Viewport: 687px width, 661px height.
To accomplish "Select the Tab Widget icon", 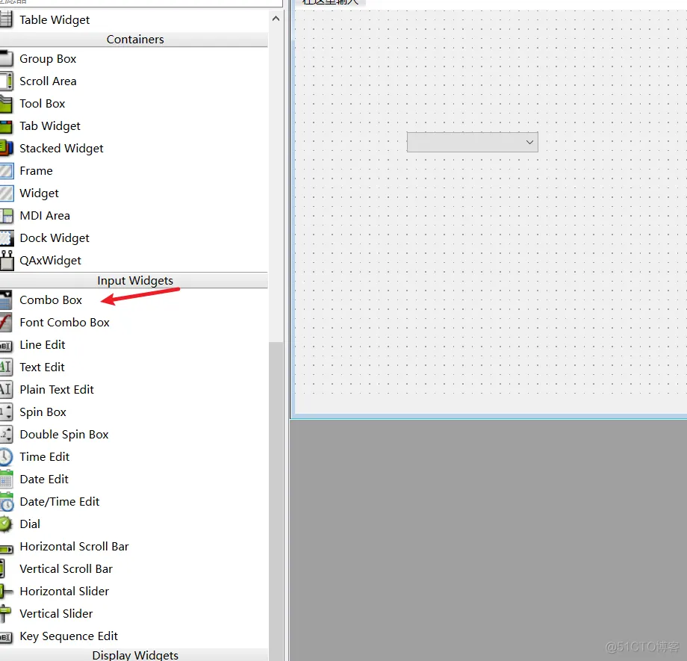I will click(x=6, y=126).
